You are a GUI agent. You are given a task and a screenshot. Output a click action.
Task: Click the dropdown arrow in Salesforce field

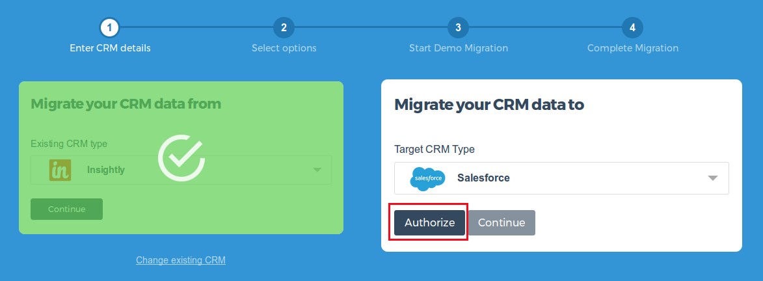(713, 178)
